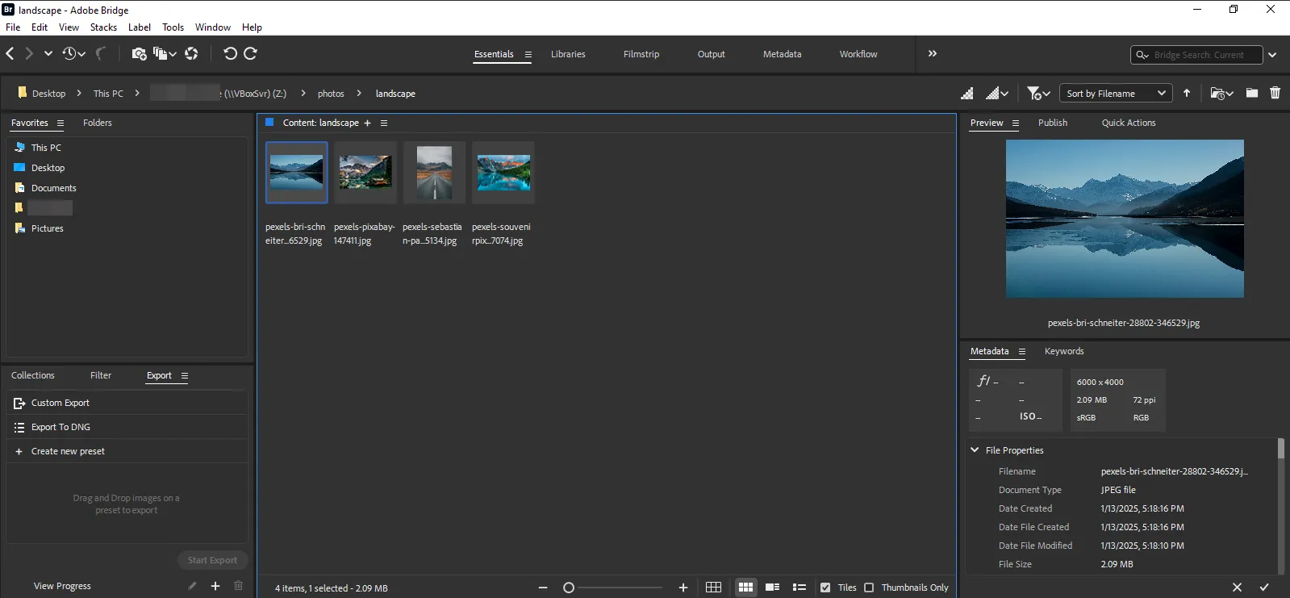Viewport: 1290px width, 598px height.
Task: Switch to the Filmstrip workspace
Action: coord(641,54)
